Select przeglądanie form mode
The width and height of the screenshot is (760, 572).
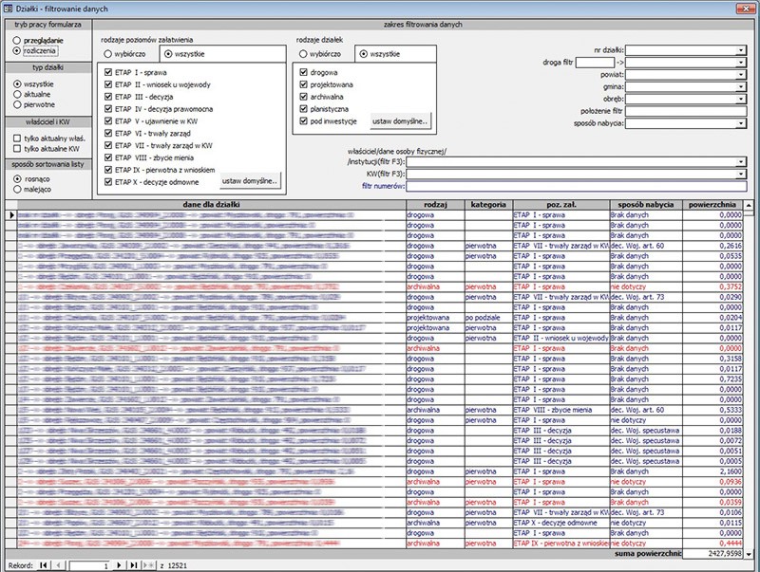17,41
